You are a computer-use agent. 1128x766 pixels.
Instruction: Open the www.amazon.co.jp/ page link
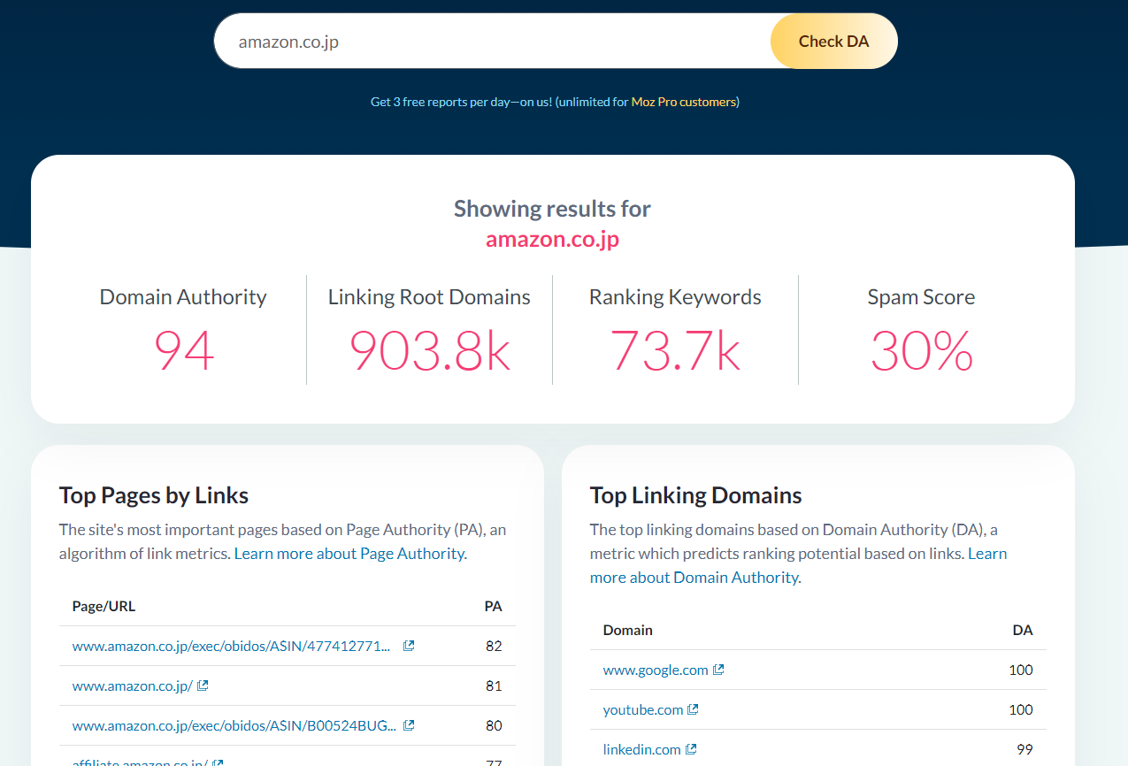[x=133, y=686]
